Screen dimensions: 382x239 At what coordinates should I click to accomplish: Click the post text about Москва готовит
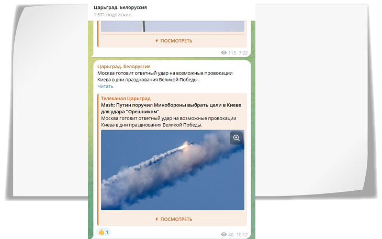click(165, 77)
